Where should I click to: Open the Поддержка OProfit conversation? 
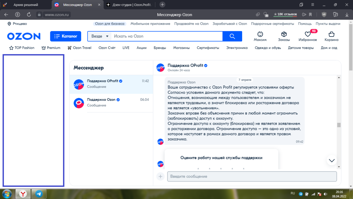tap(111, 84)
